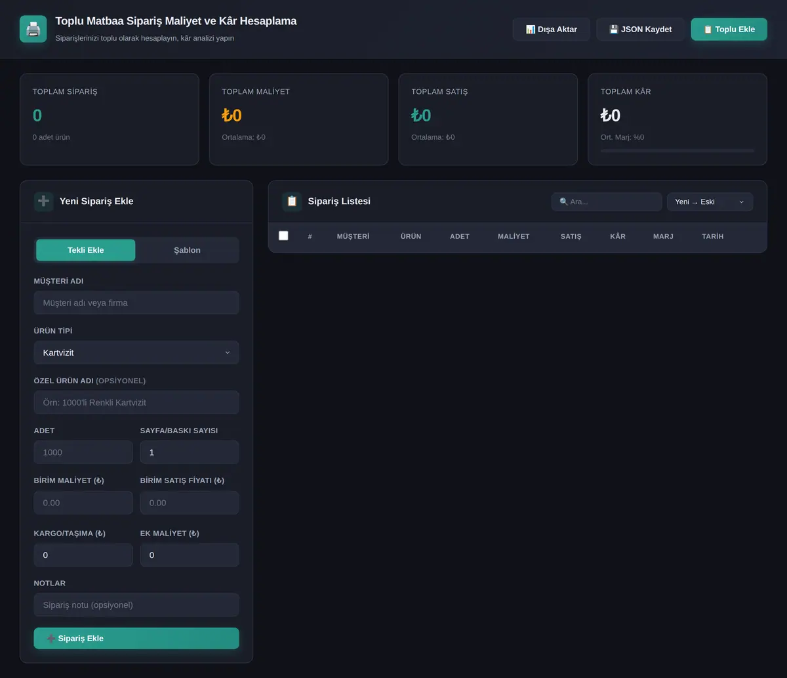
Task: Click the Toplam Kâr amount ₺0
Action: click(611, 116)
